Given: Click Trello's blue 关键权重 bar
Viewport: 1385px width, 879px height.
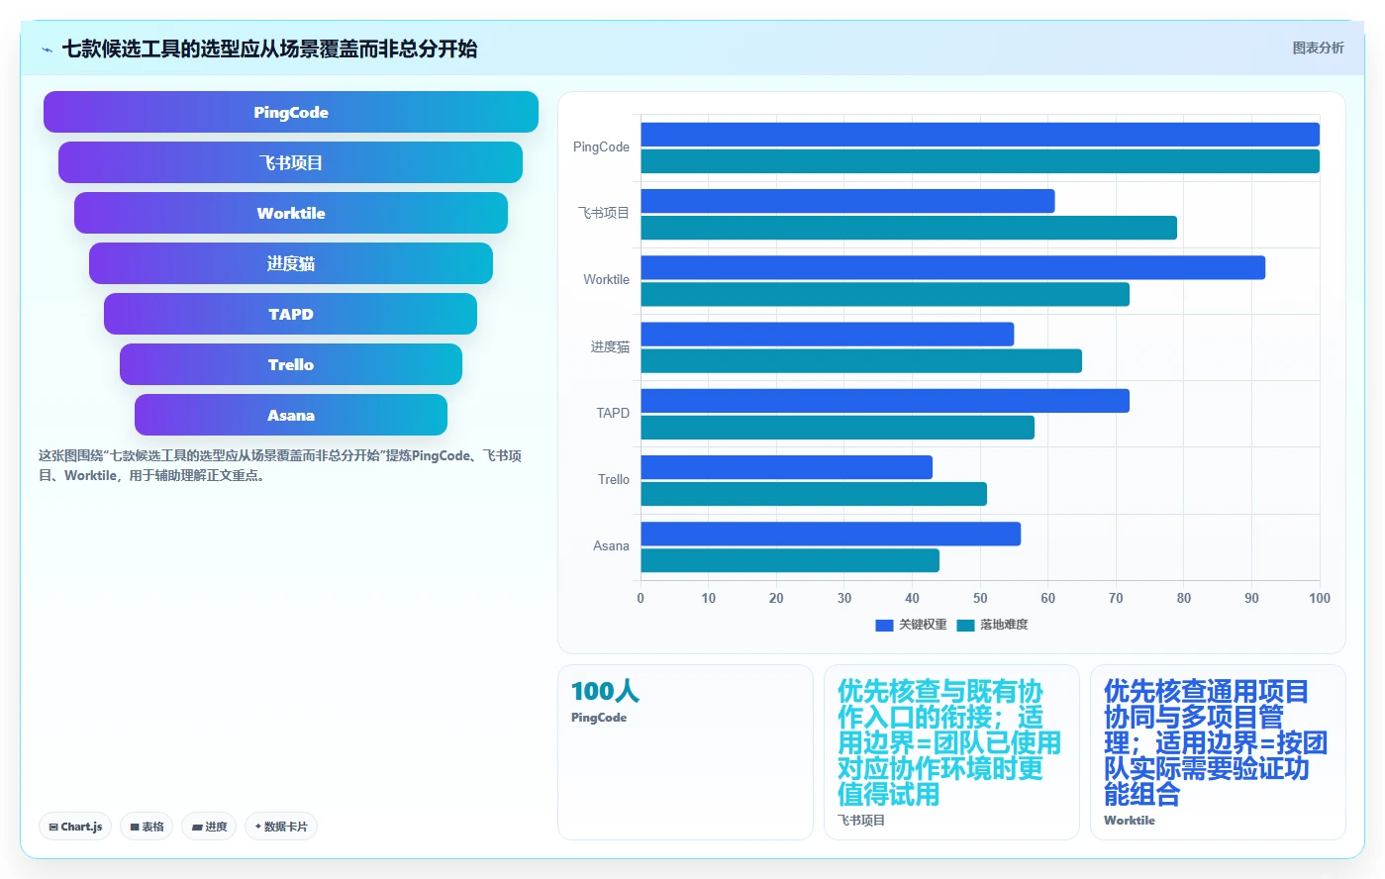Looking at the screenshot, I should 787,467.
